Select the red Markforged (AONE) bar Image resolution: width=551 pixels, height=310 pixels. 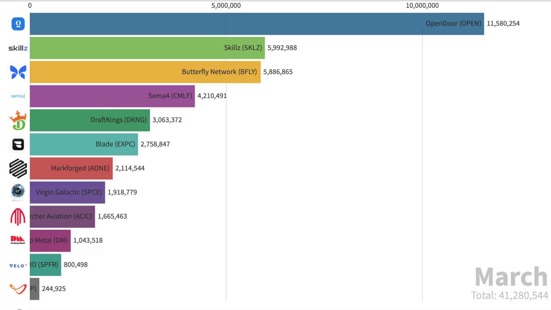[71, 168]
